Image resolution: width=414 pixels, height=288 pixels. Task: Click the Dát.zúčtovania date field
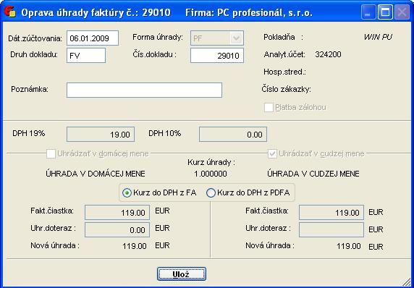(93, 38)
